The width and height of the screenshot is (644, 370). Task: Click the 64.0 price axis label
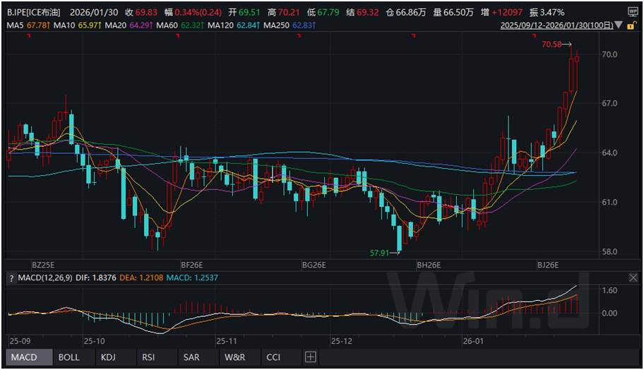pyautogui.click(x=609, y=153)
